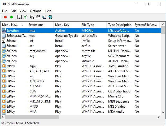Click the .scr &Install row icon
Viewport: 166px width, 126px height.
click(x=4, y=46)
